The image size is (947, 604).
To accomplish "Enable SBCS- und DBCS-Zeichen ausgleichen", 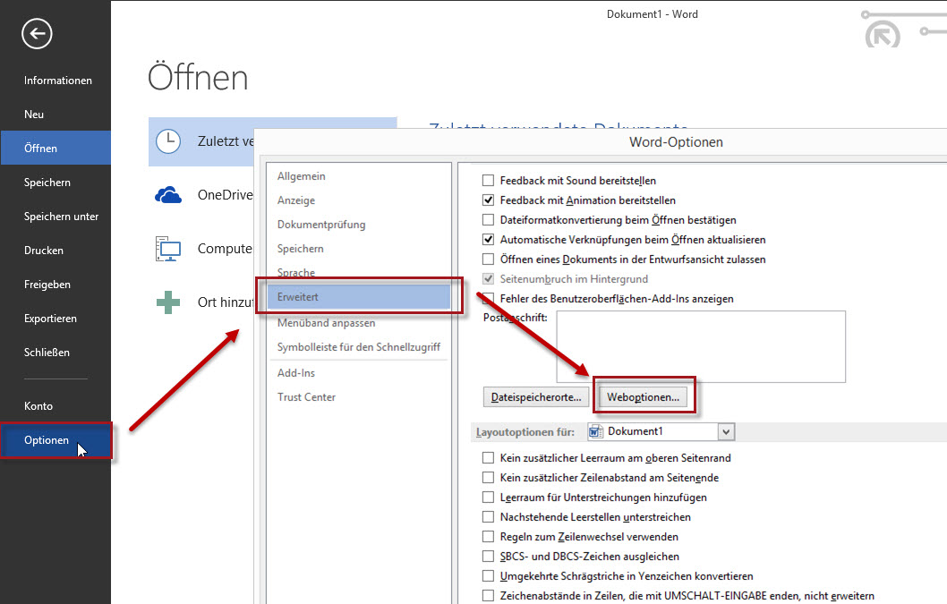I will click(488, 557).
